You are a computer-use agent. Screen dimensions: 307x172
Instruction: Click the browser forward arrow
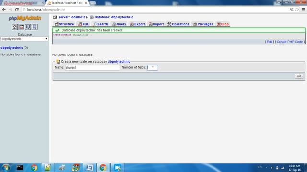11,10
